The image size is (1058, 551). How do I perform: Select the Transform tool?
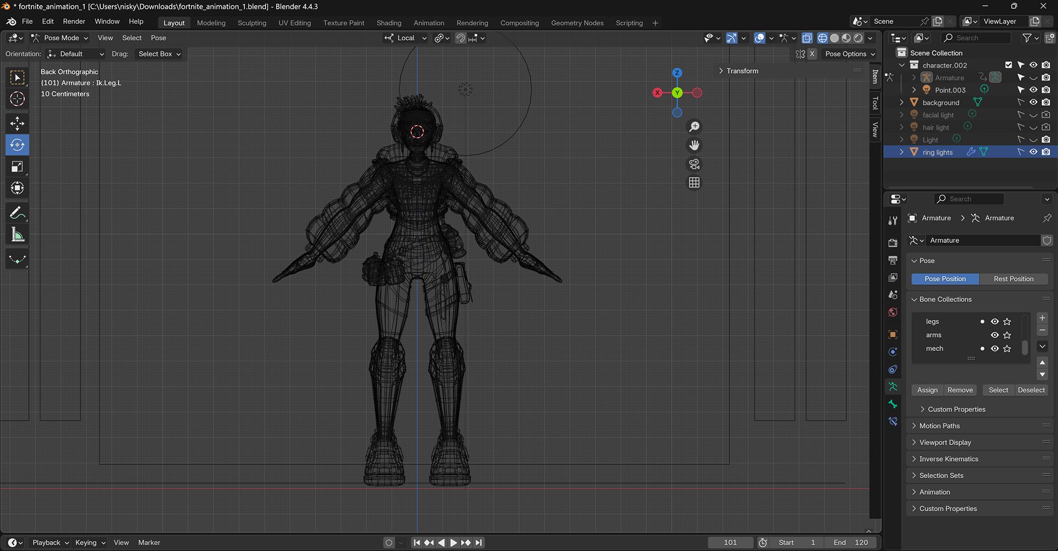coord(18,188)
